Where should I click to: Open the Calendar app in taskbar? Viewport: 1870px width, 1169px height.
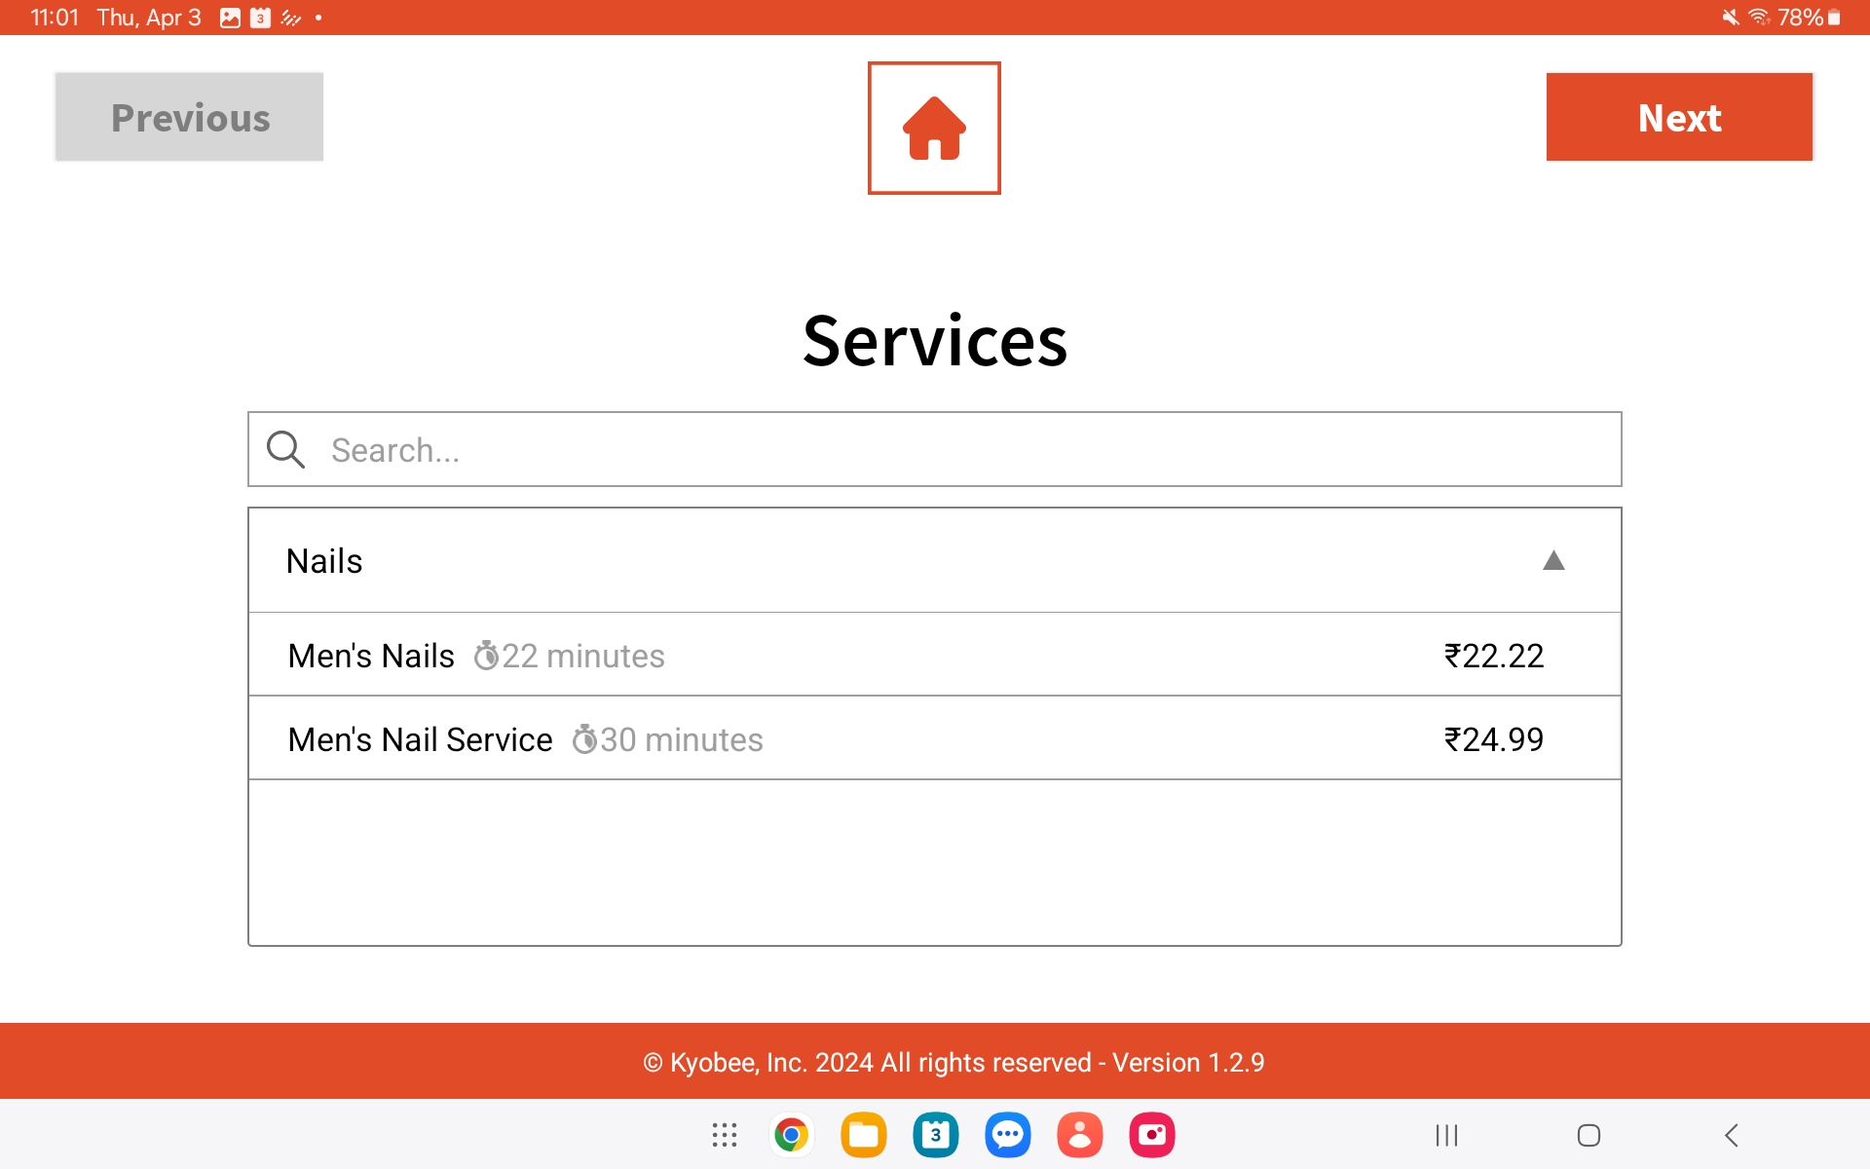[x=935, y=1135]
